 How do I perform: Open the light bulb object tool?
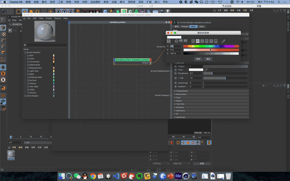click(x=168, y=11)
